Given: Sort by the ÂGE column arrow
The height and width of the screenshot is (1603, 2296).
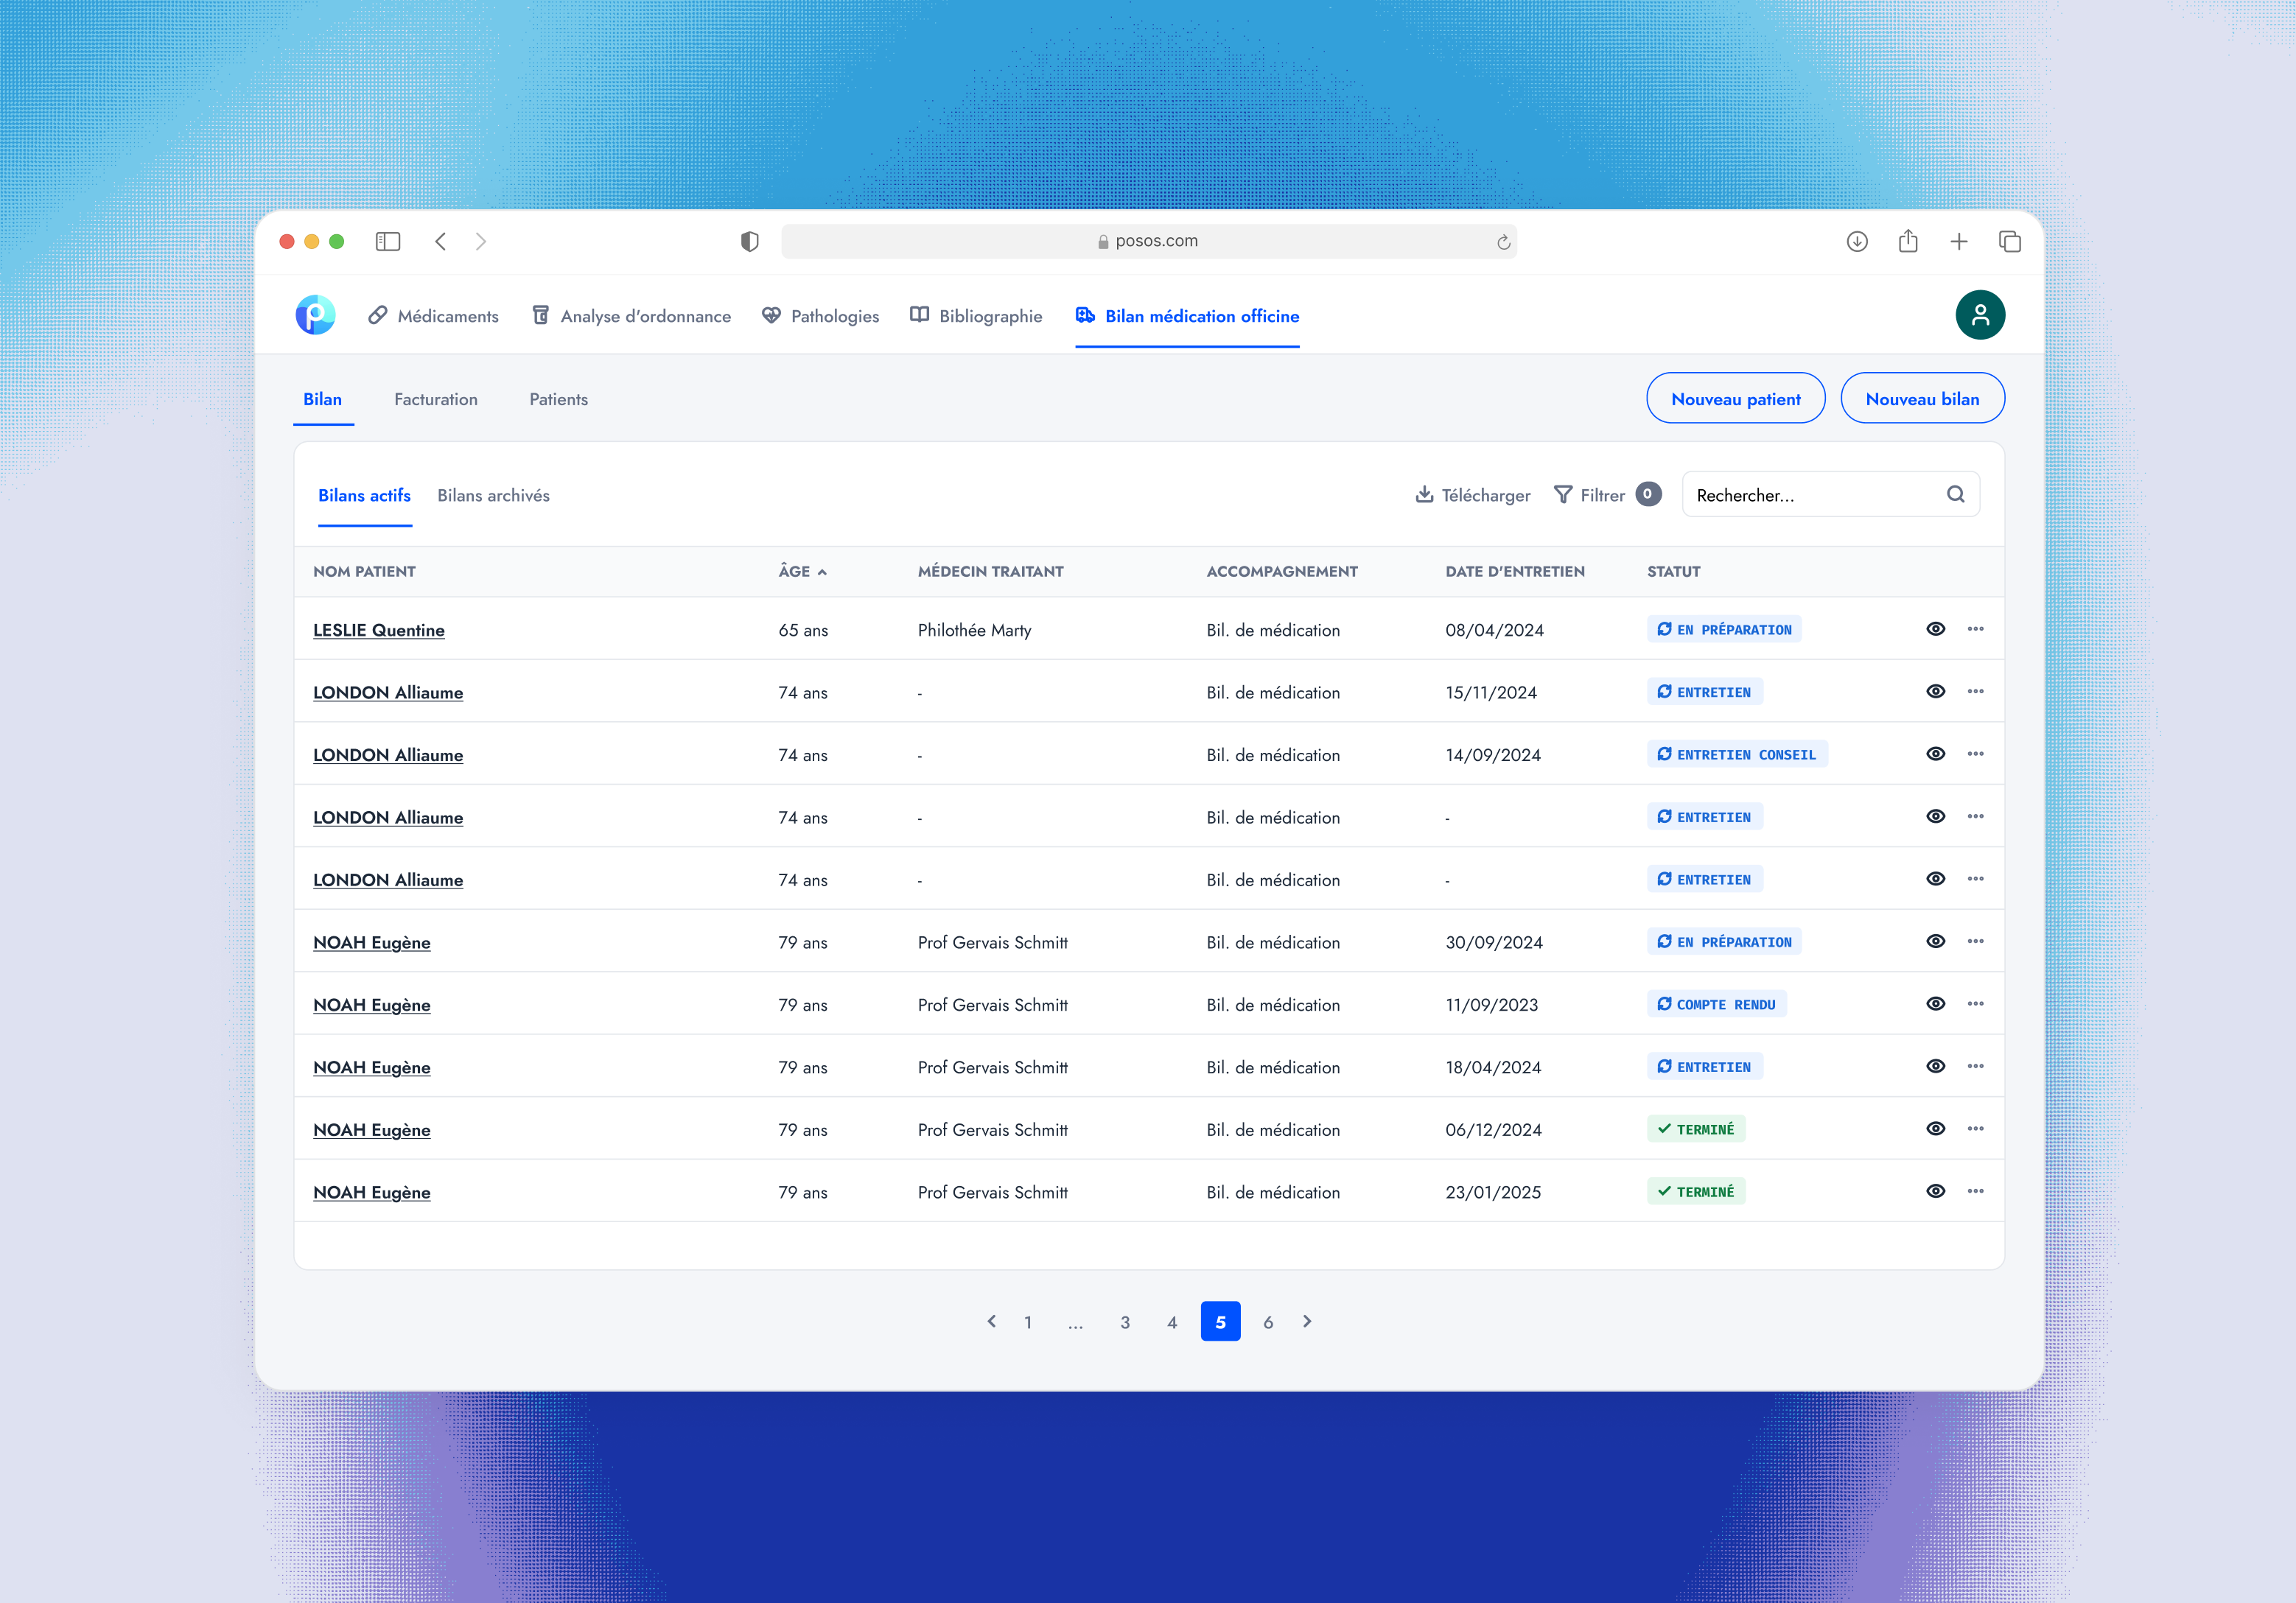Looking at the screenshot, I should coord(822,572).
